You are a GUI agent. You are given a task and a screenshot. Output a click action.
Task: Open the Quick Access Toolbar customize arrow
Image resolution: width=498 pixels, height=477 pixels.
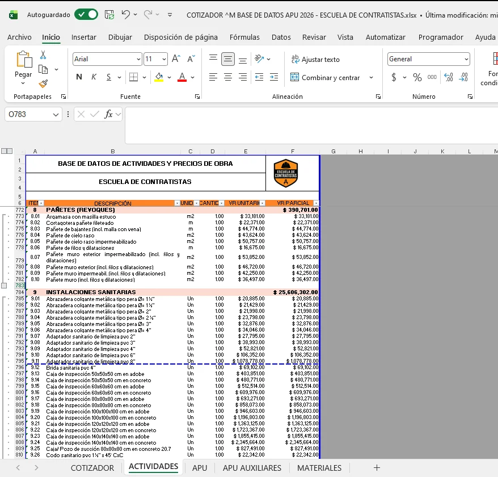tap(170, 15)
